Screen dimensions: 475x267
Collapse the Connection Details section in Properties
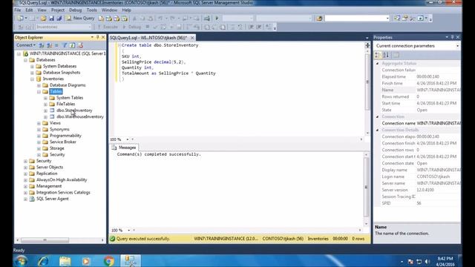point(378,131)
